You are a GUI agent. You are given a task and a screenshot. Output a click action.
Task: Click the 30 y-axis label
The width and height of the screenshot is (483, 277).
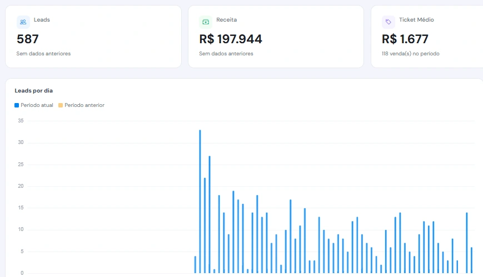21,142
